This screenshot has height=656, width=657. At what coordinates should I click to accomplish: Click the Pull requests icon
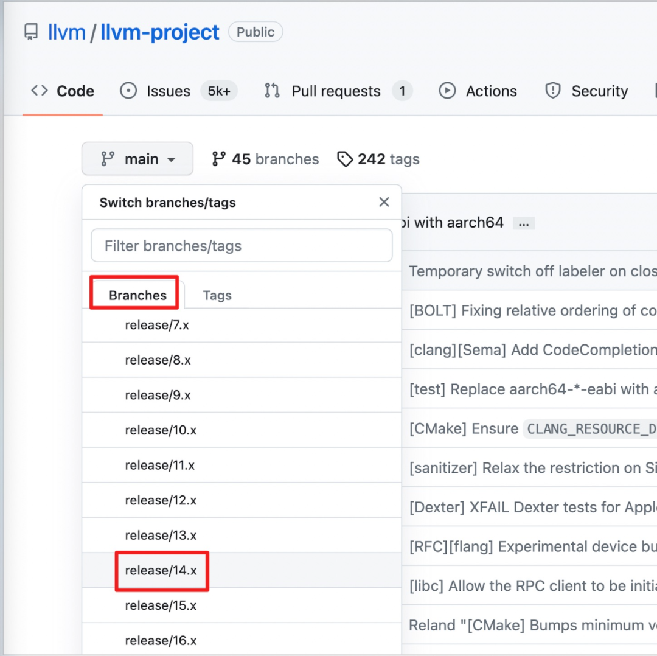[272, 91]
